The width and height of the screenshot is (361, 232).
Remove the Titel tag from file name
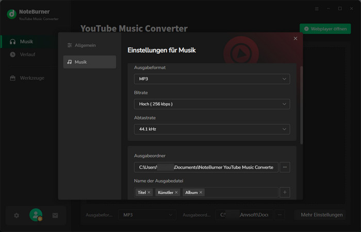pyautogui.click(x=149, y=192)
